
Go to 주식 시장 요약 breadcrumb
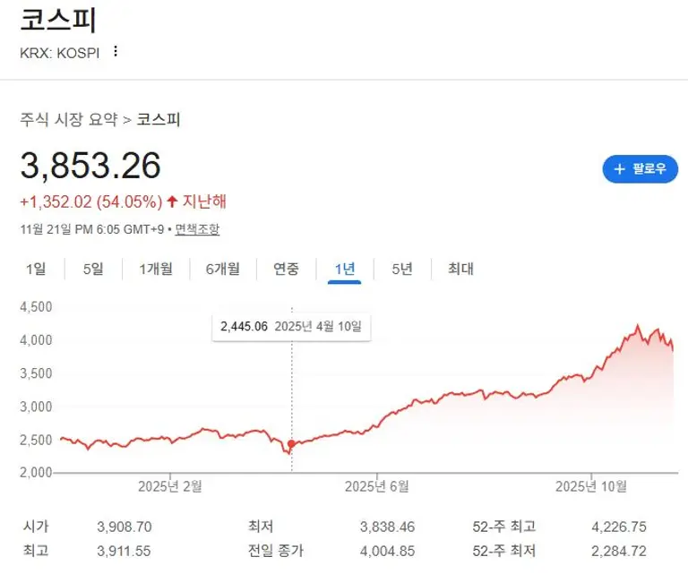coord(69,119)
